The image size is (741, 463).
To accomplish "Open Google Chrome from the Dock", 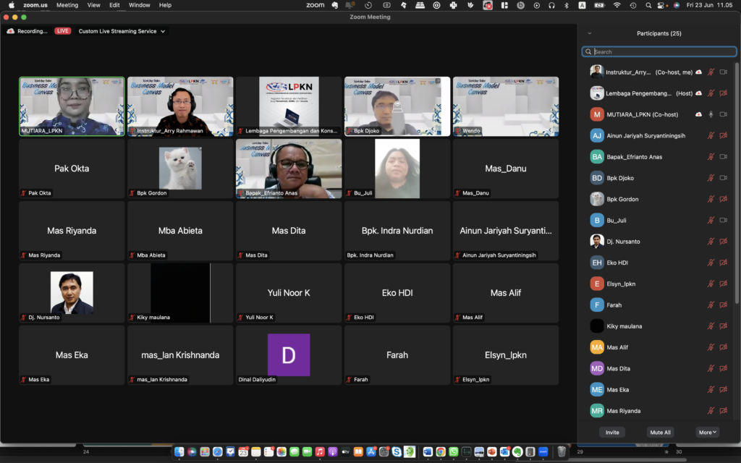I will pos(441,452).
